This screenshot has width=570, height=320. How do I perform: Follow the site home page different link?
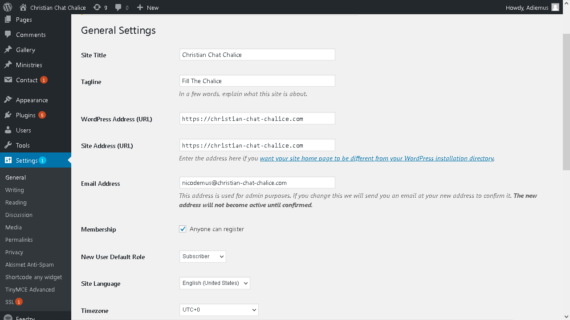pos(377,158)
